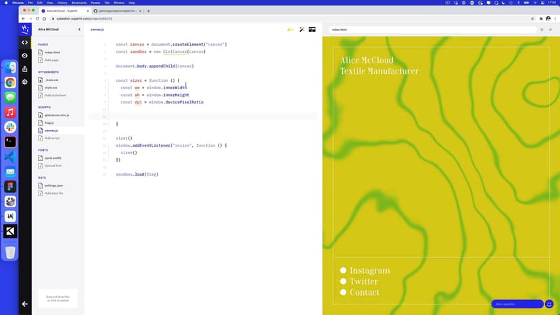The height and width of the screenshot is (315, 560).
Task: Go forward in the preview pane
Action: pyautogui.click(x=551, y=30)
